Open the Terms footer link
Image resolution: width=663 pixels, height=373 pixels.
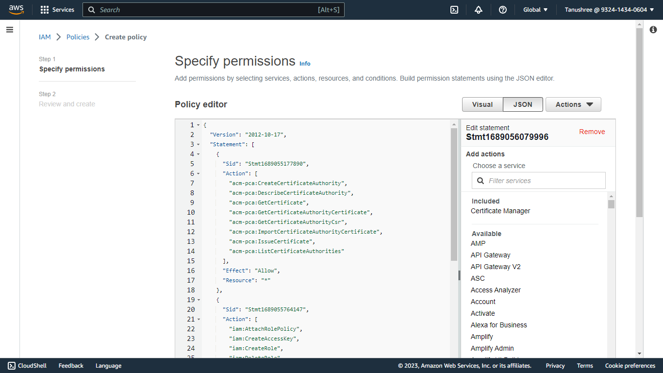point(585,366)
